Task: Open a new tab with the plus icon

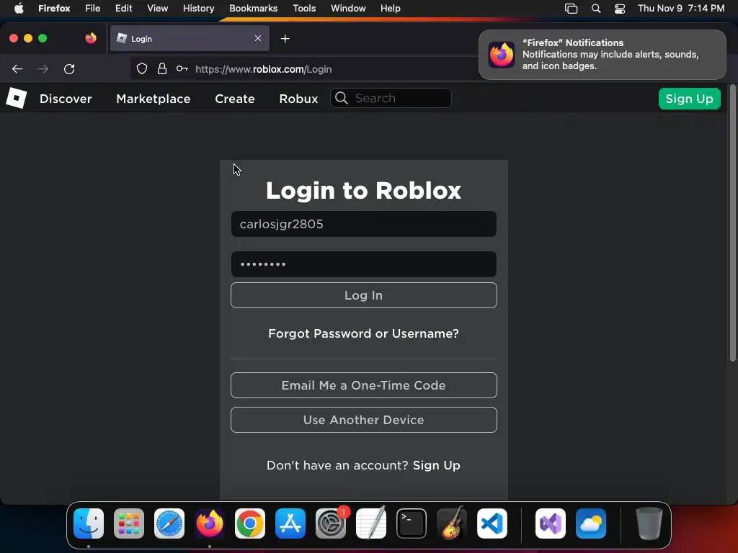Action: click(285, 39)
